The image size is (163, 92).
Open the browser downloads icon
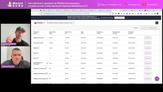[x=152, y=14]
